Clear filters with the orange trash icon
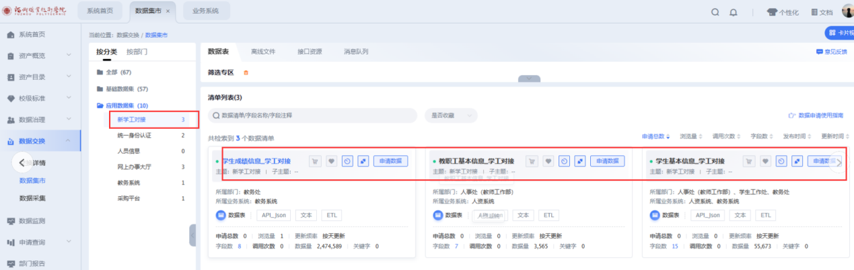Screen dimensions: 854x270 coord(246,73)
